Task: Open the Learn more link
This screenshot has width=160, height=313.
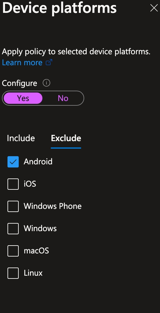Action: (x=22, y=63)
